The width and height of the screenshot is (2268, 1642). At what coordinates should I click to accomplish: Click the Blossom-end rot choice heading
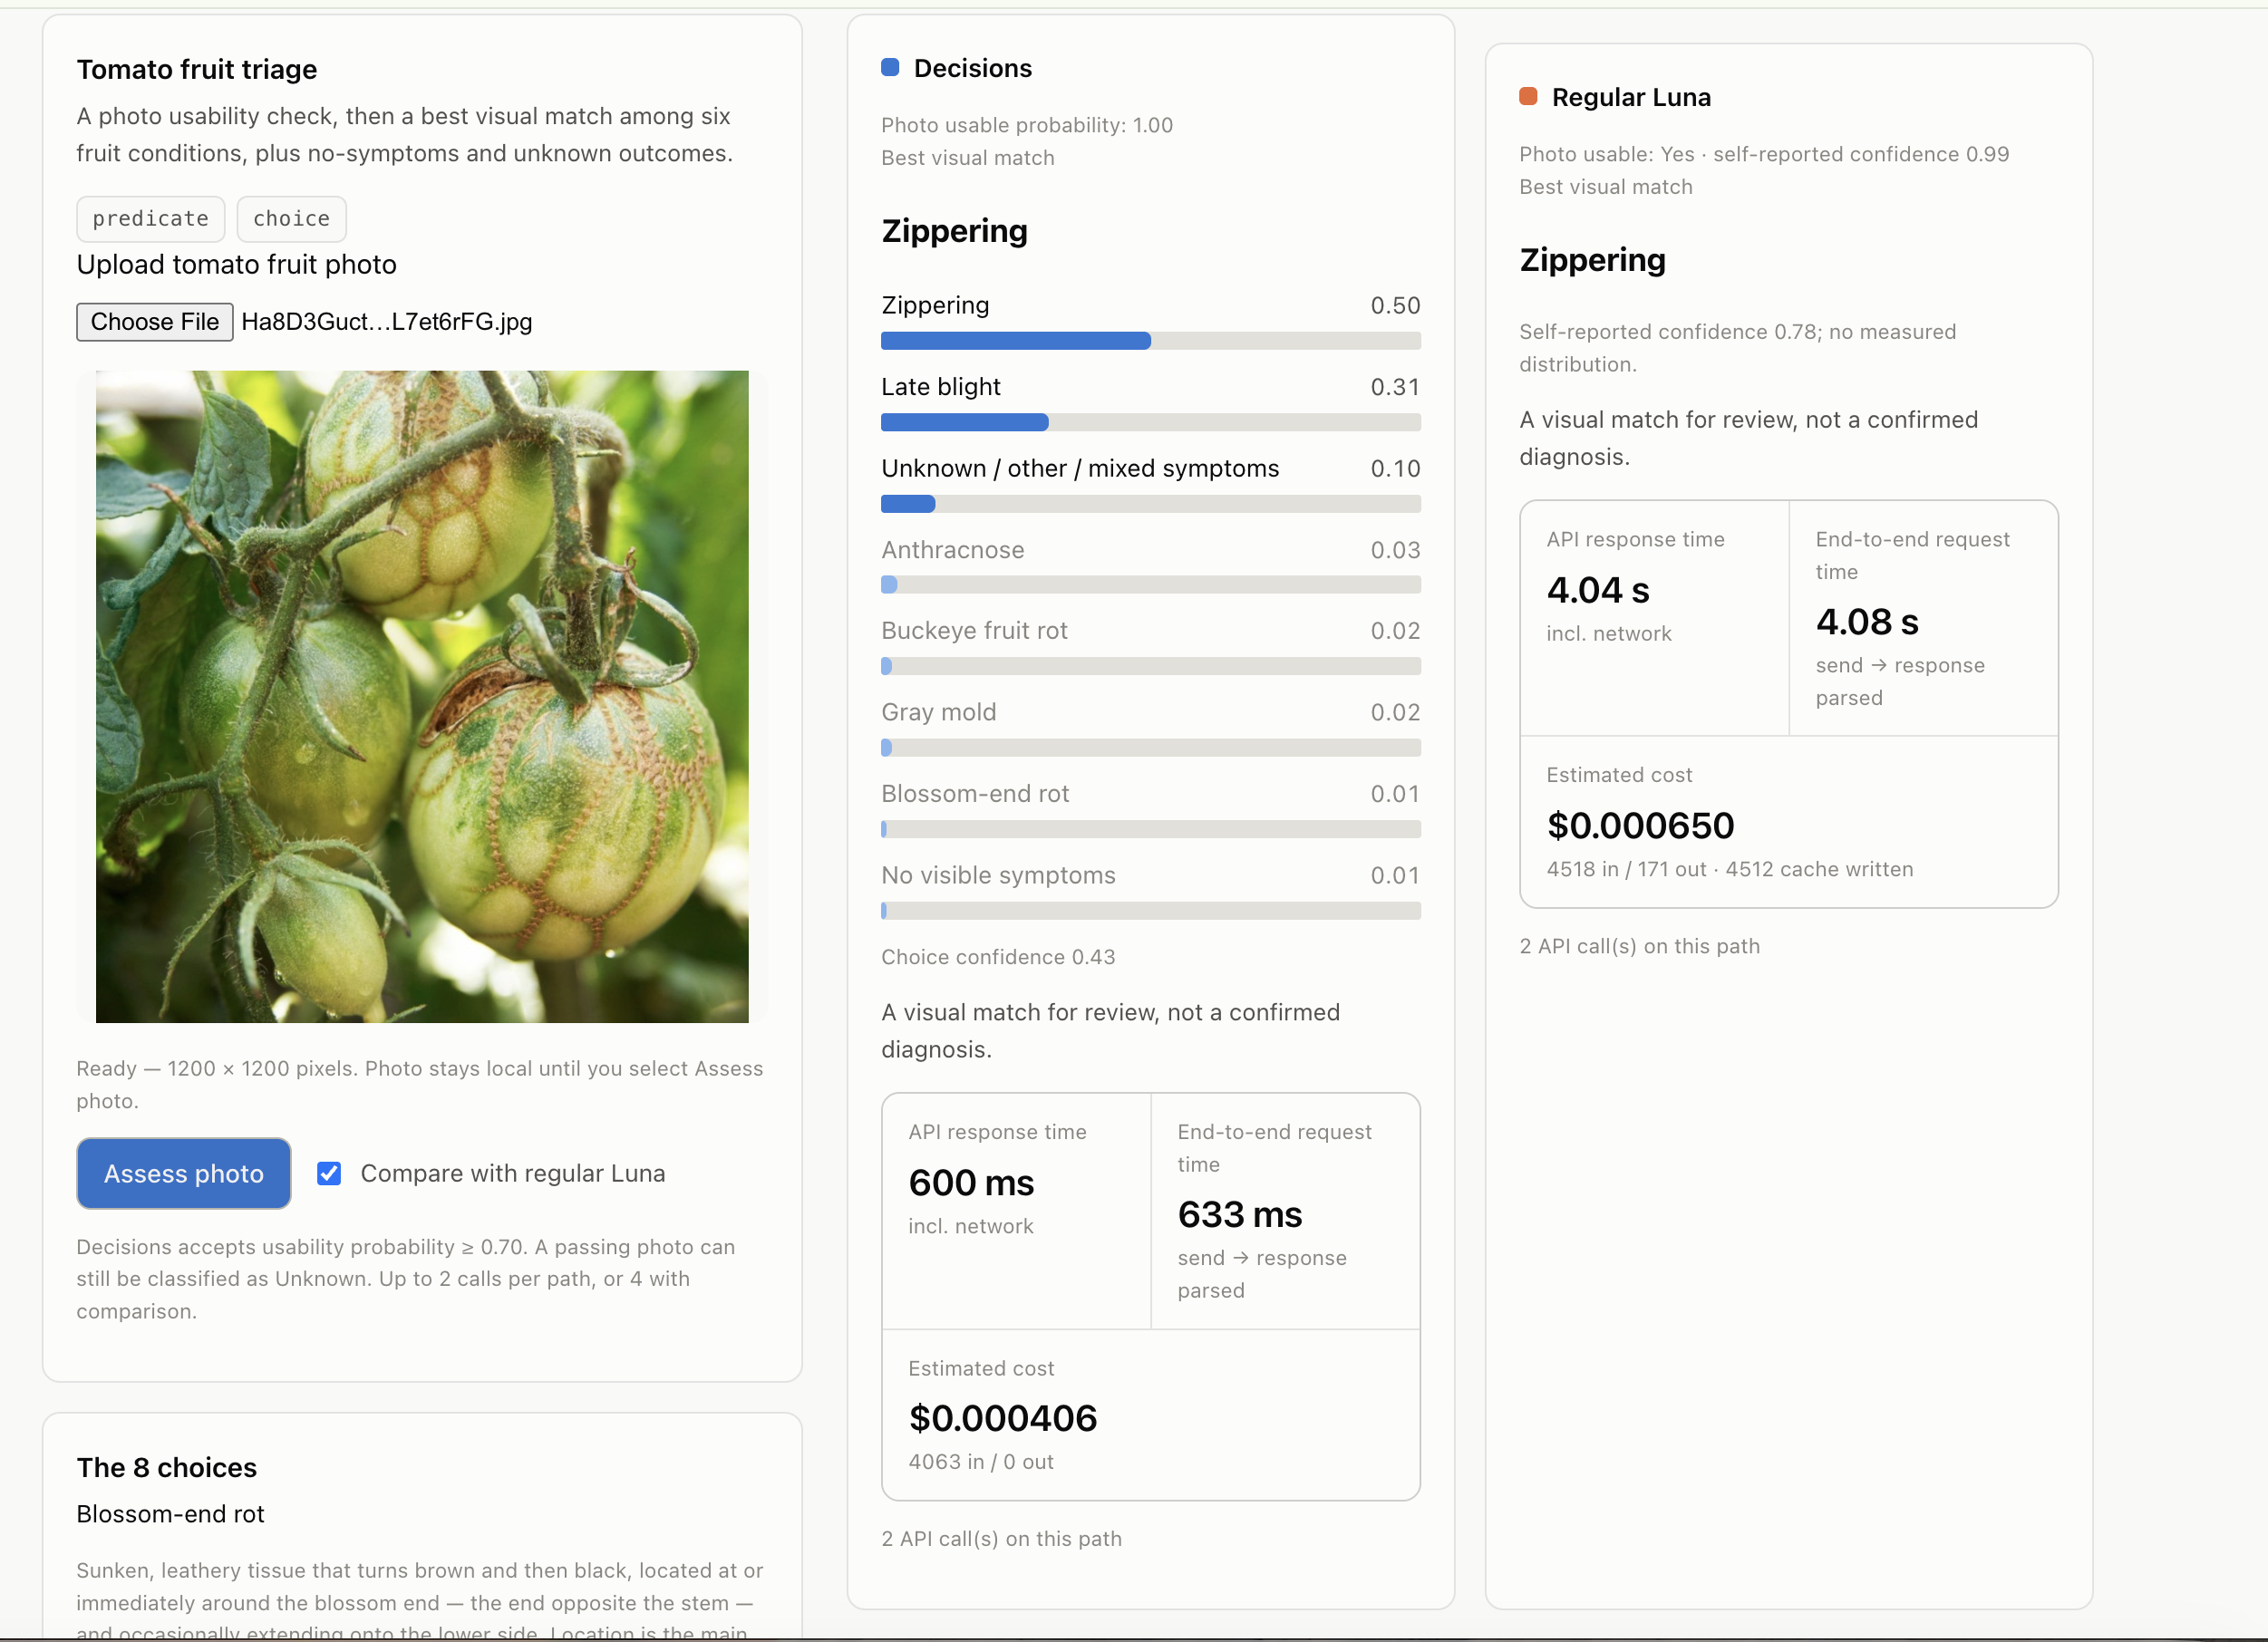click(x=171, y=1514)
